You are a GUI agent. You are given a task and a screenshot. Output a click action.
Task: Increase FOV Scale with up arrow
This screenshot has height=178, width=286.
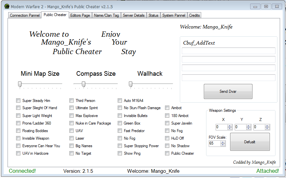tap(223, 142)
